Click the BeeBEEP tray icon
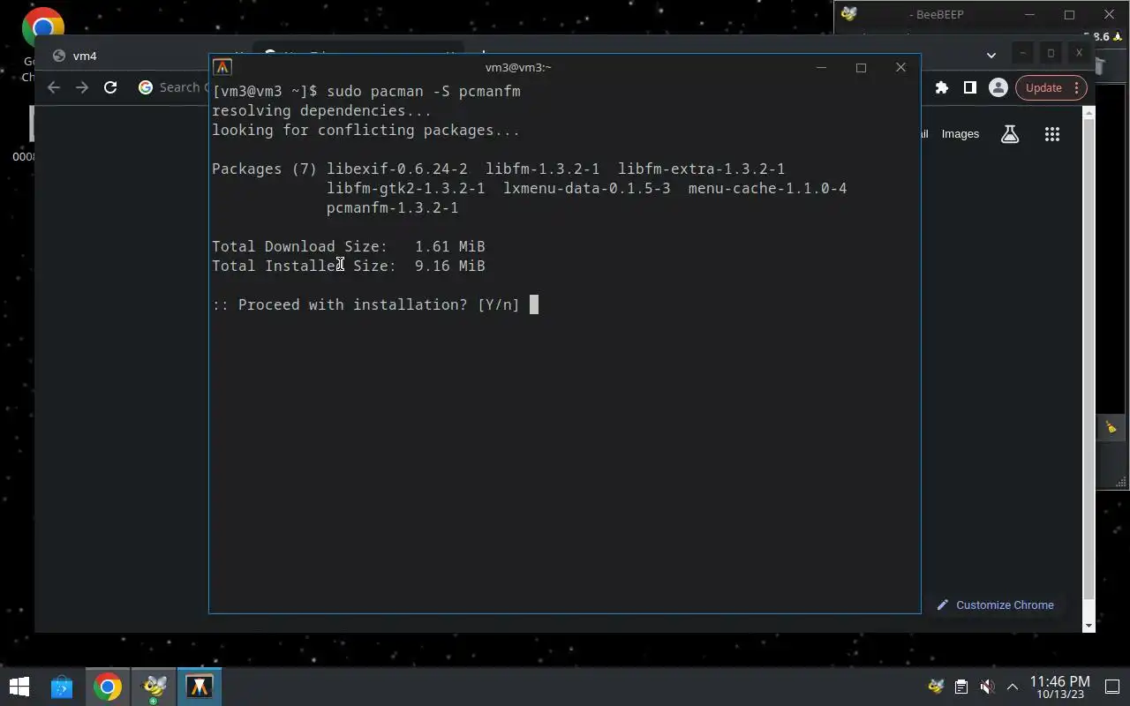The height and width of the screenshot is (706, 1130). point(936,687)
